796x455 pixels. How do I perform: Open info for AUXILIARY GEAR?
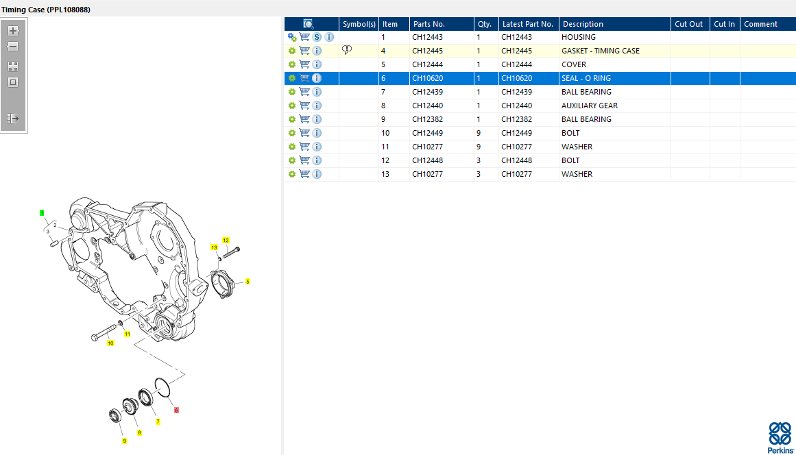point(317,106)
